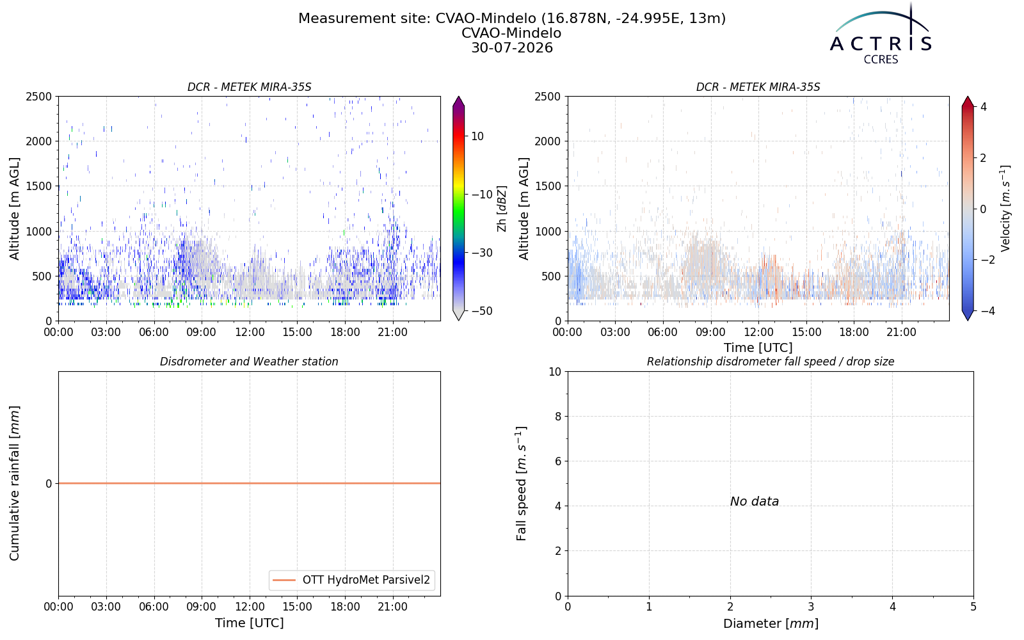This screenshot has width=1024, height=640.
Task: Click the '−4' tick on the Velocity colorbar
Action: tap(988, 311)
